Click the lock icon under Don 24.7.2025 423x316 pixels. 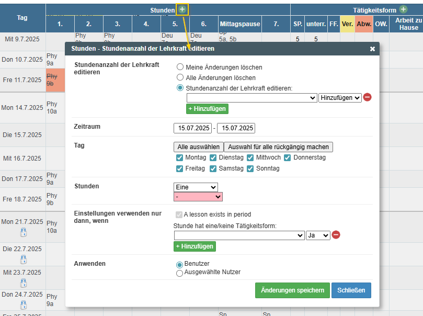point(24,305)
